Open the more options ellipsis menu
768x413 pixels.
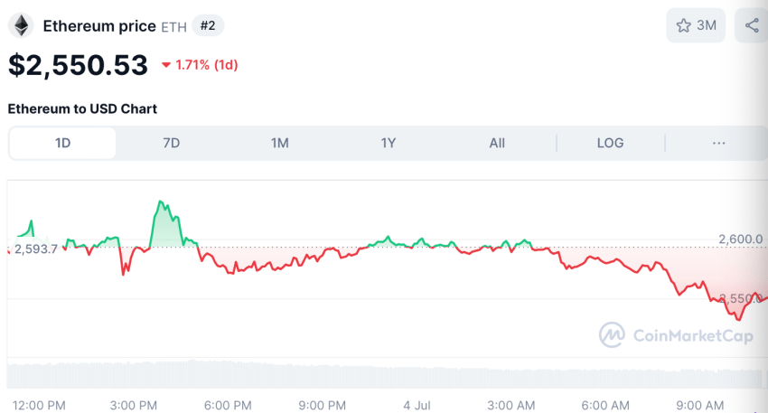point(719,143)
